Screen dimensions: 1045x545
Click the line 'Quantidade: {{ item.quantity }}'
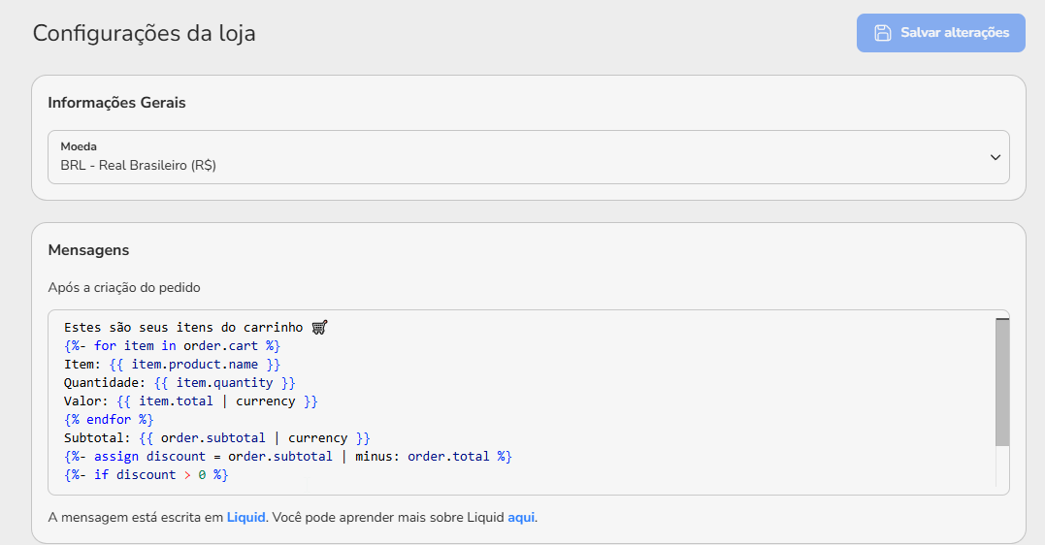pyautogui.click(x=180, y=383)
